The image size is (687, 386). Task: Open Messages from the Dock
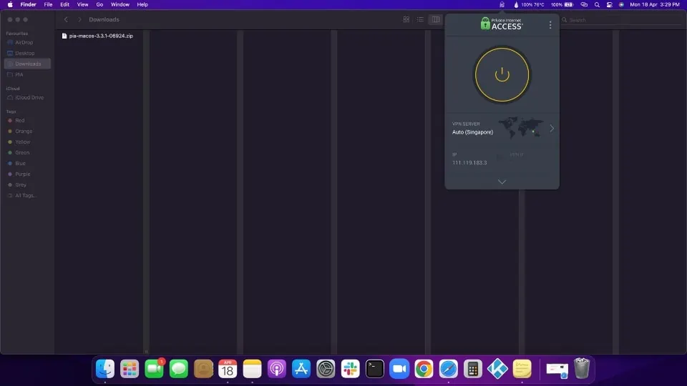pyautogui.click(x=179, y=369)
